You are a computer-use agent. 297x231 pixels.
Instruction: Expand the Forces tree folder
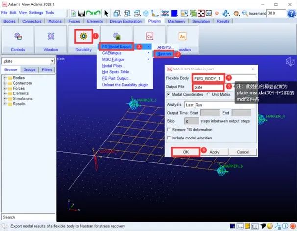coord(5,88)
